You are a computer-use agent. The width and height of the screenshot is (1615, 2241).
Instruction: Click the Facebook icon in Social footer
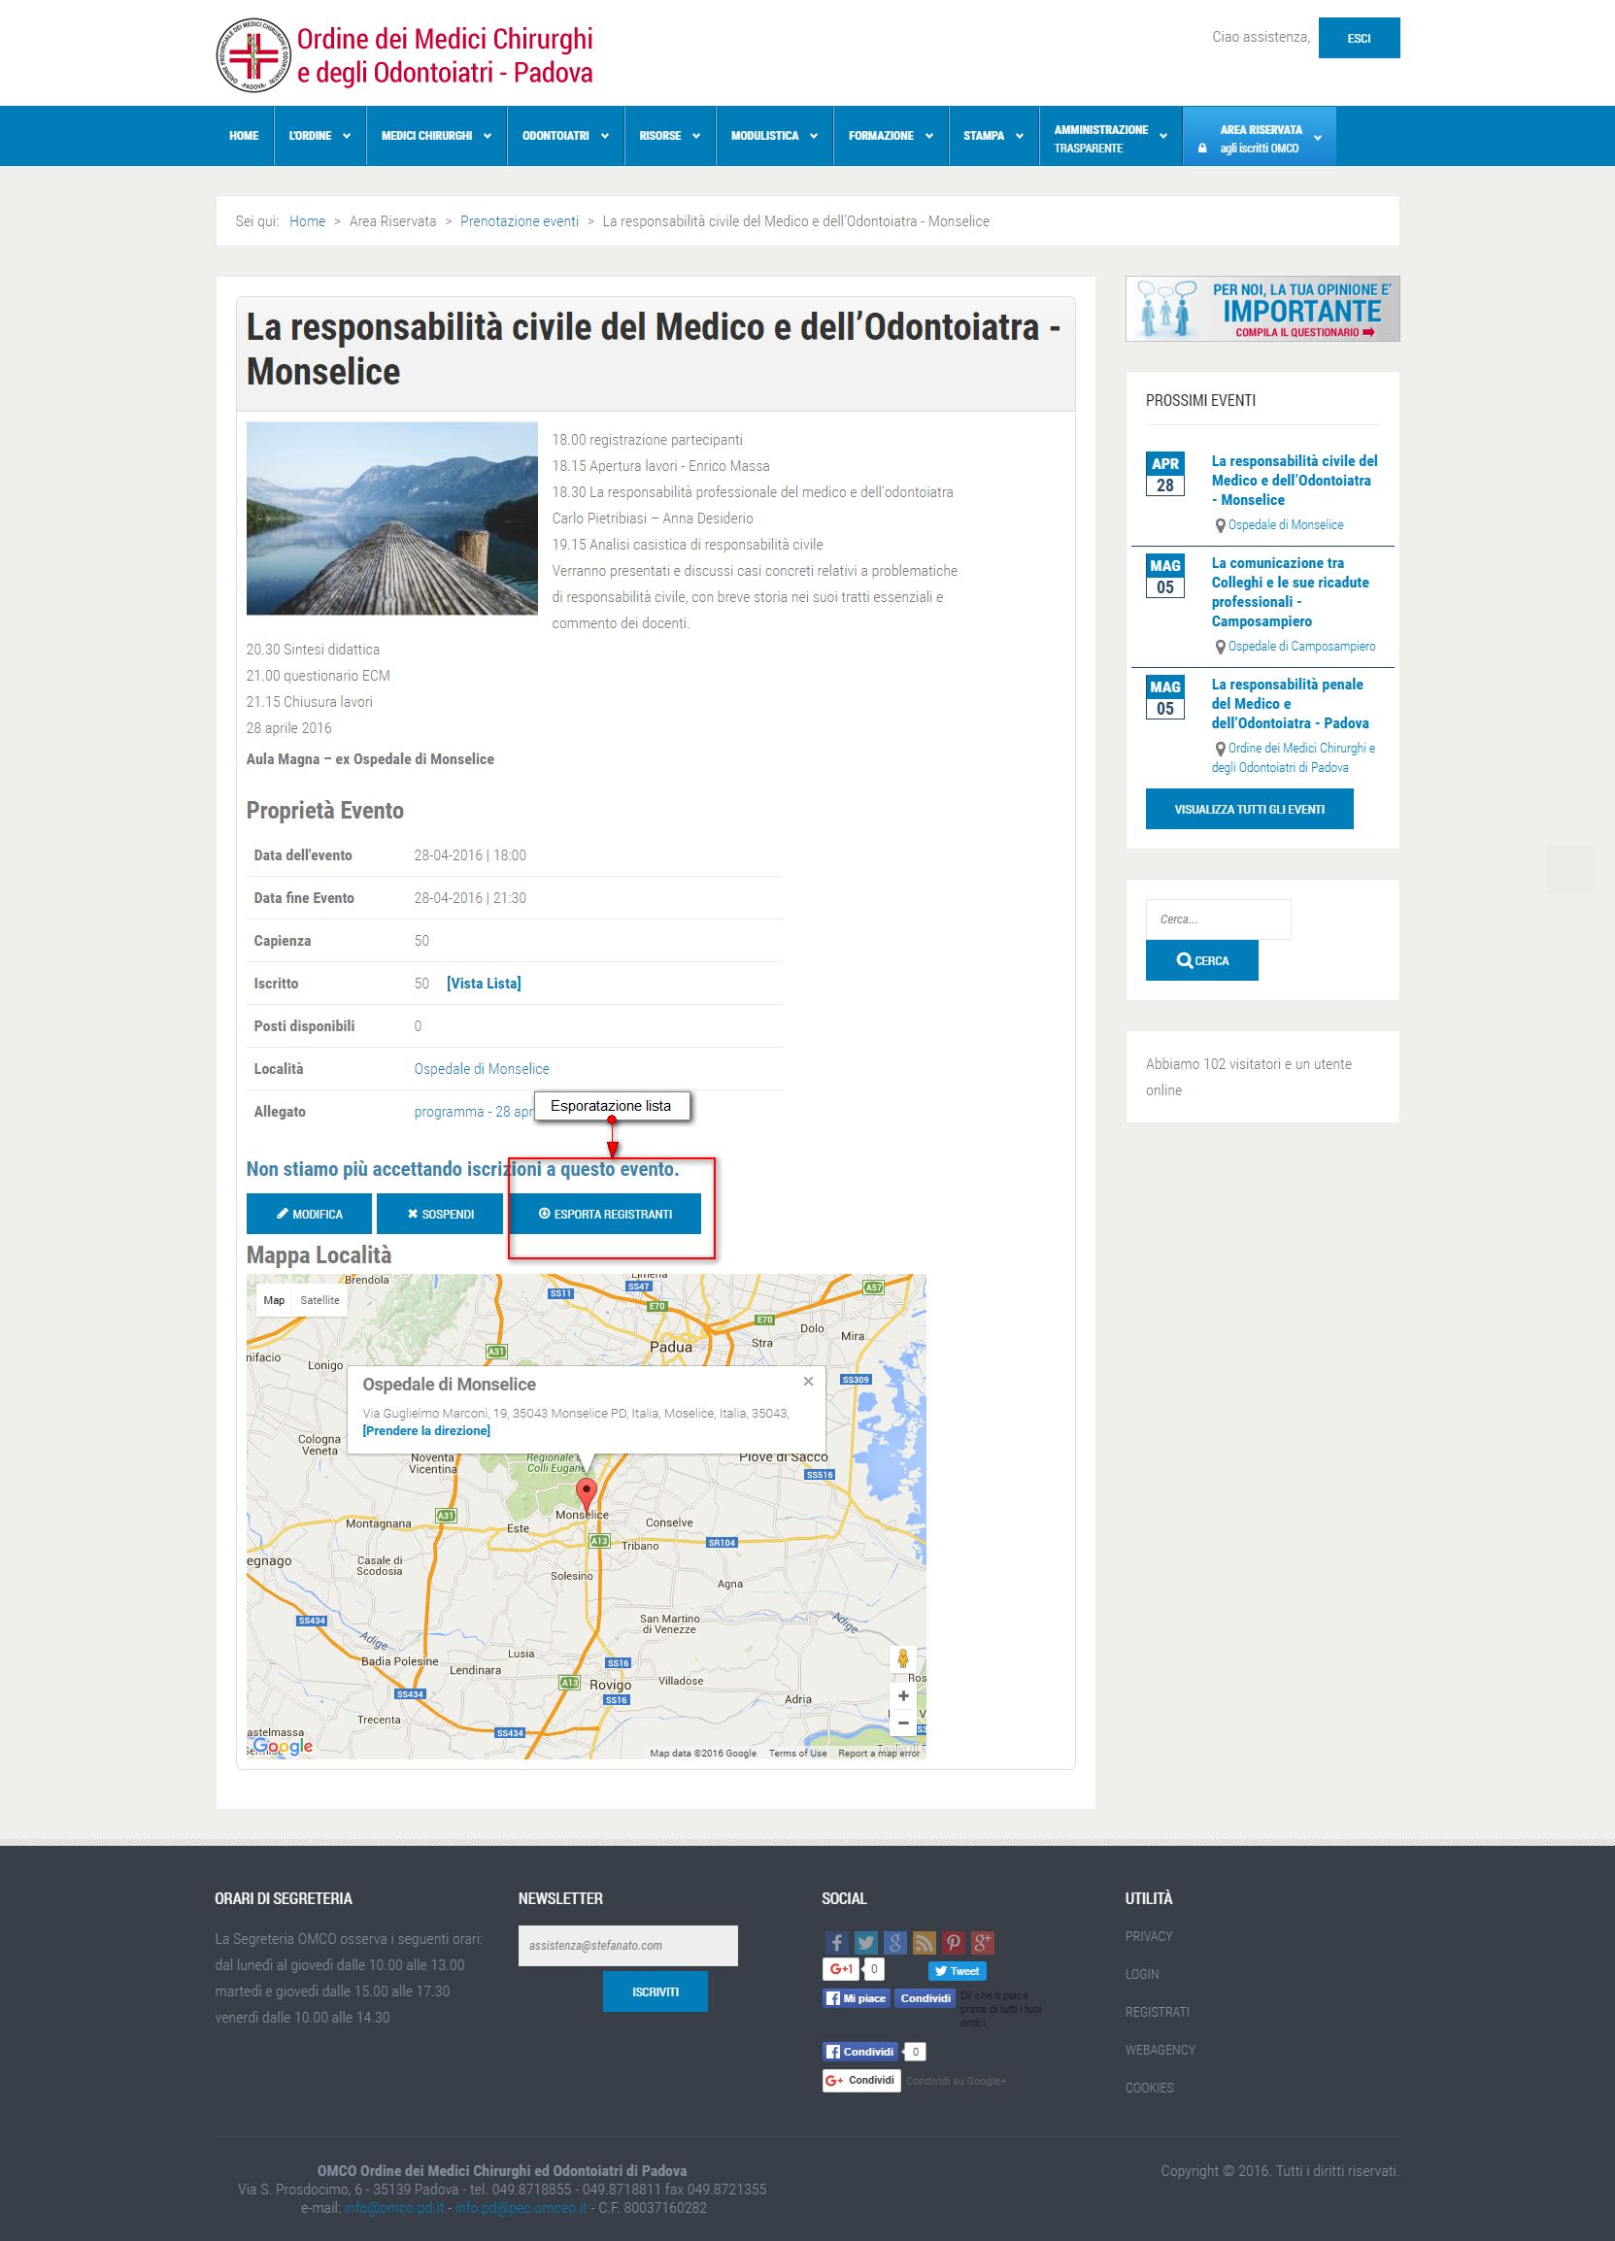click(x=836, y=1943)
